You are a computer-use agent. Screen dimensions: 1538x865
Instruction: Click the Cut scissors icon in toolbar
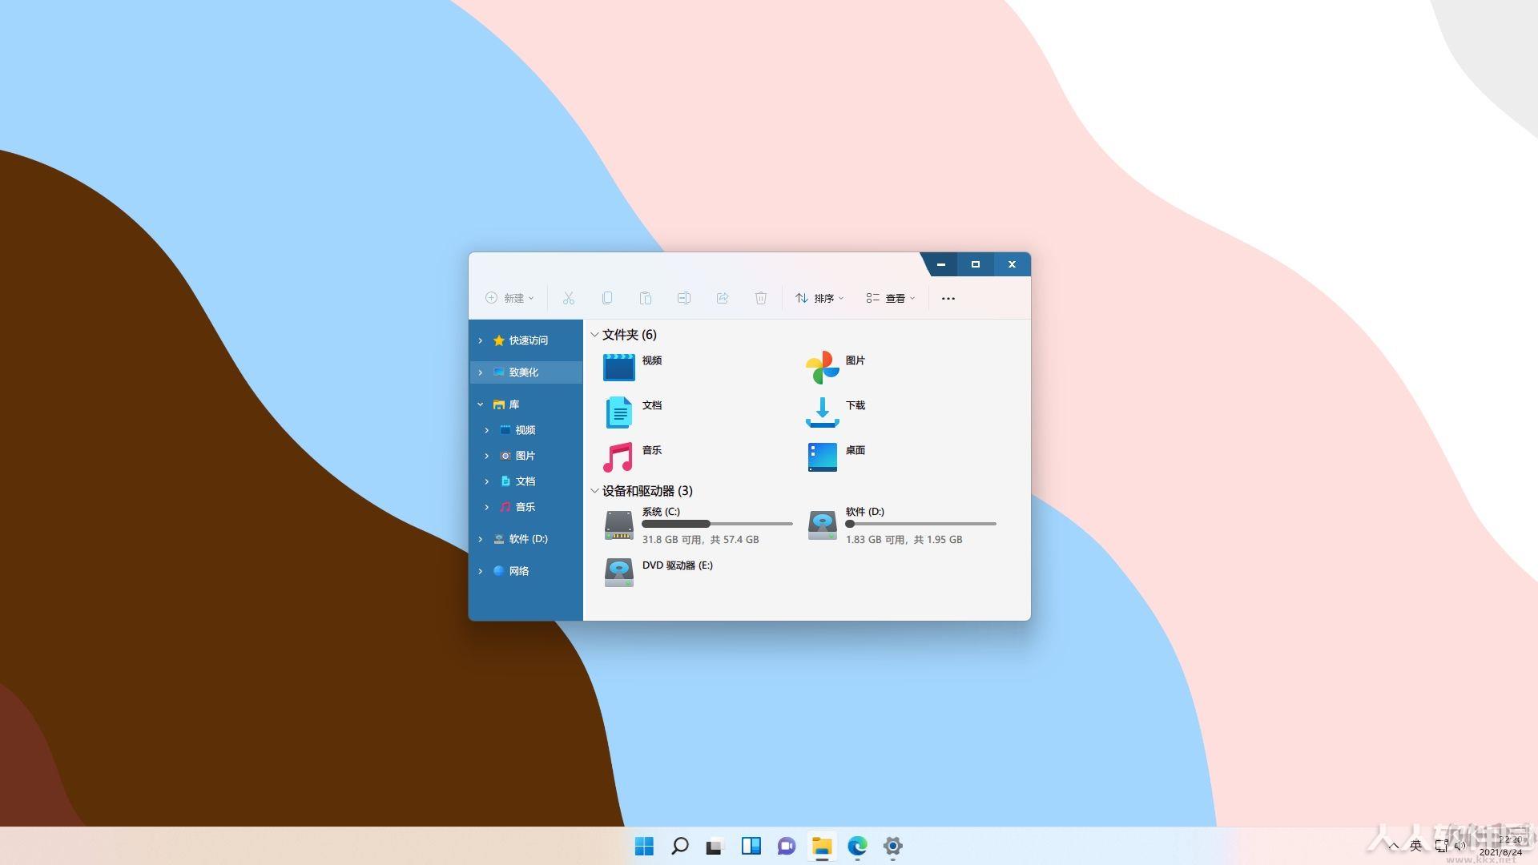(x=569, y=298)
